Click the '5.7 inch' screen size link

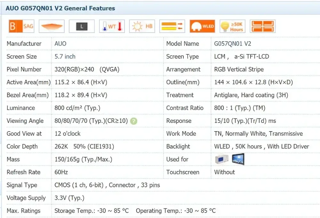pos(65,57)
